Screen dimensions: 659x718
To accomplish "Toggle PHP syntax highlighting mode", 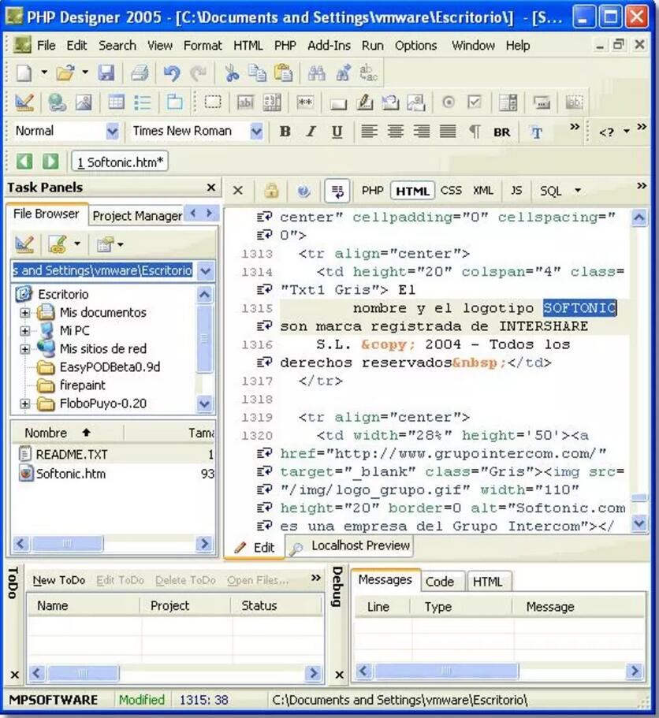I will pyautogui.click(x=372, y=191).
